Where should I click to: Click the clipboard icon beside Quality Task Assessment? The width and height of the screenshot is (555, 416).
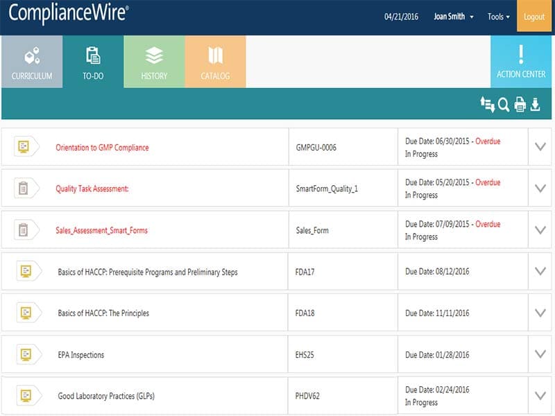point(26,187)
